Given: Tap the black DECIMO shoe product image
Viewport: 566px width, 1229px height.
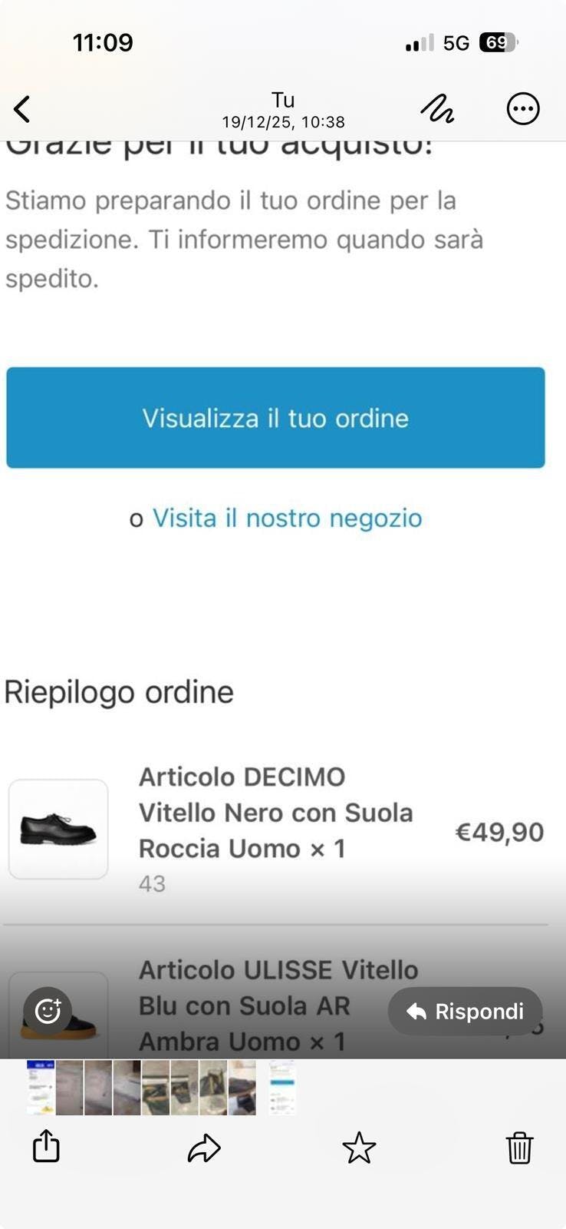Looking at the screenshot, I should (x=58, y=830).
